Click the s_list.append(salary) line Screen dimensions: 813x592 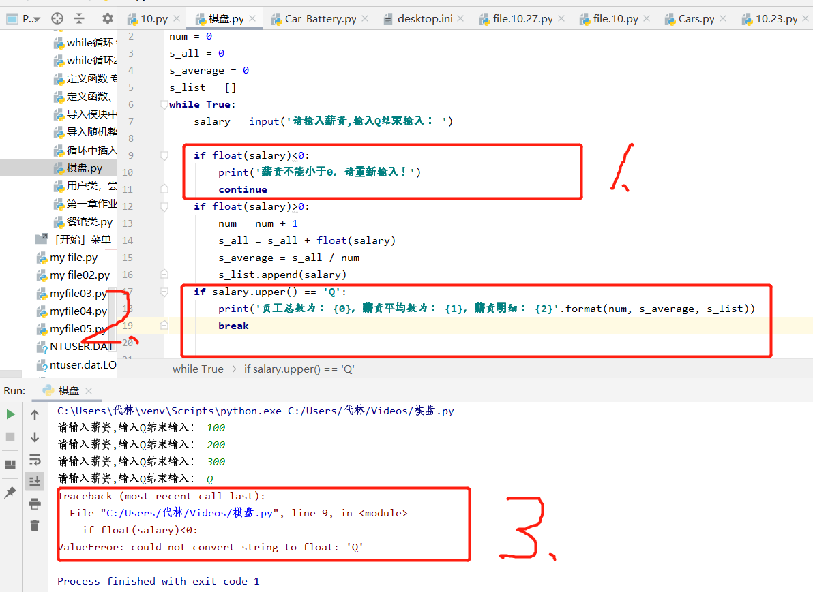click(282, 275)
